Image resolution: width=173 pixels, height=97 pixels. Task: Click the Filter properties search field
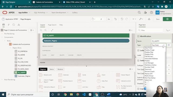coord(150,30)
